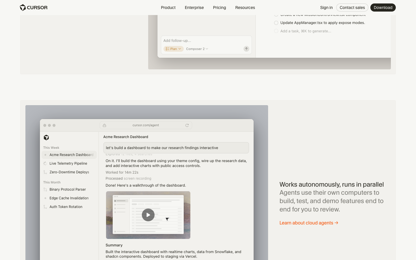
Task: Click the Download button
Action: pyautogui.click(x=383, y=8)
